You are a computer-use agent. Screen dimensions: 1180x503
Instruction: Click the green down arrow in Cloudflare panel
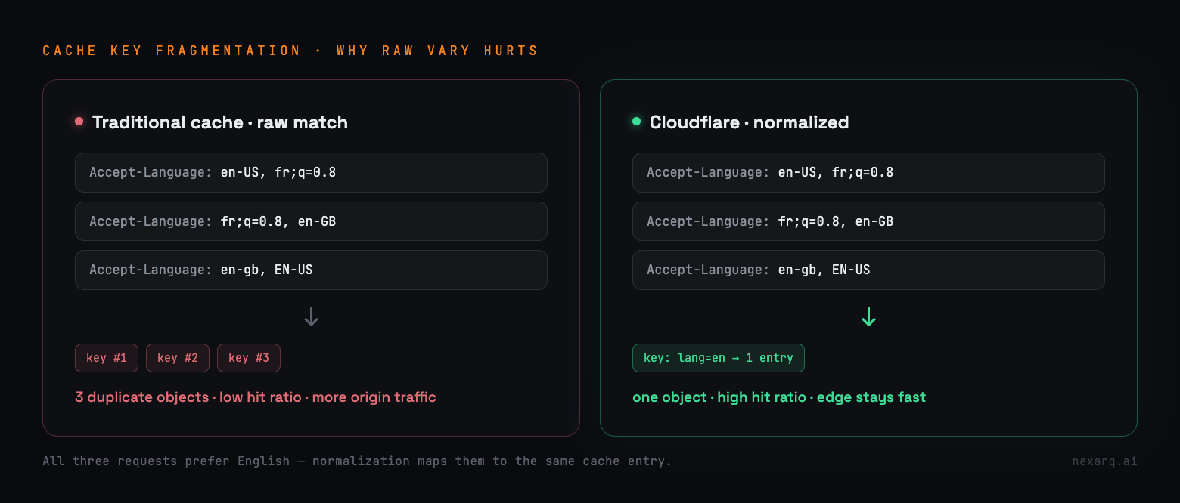(868, 316)
